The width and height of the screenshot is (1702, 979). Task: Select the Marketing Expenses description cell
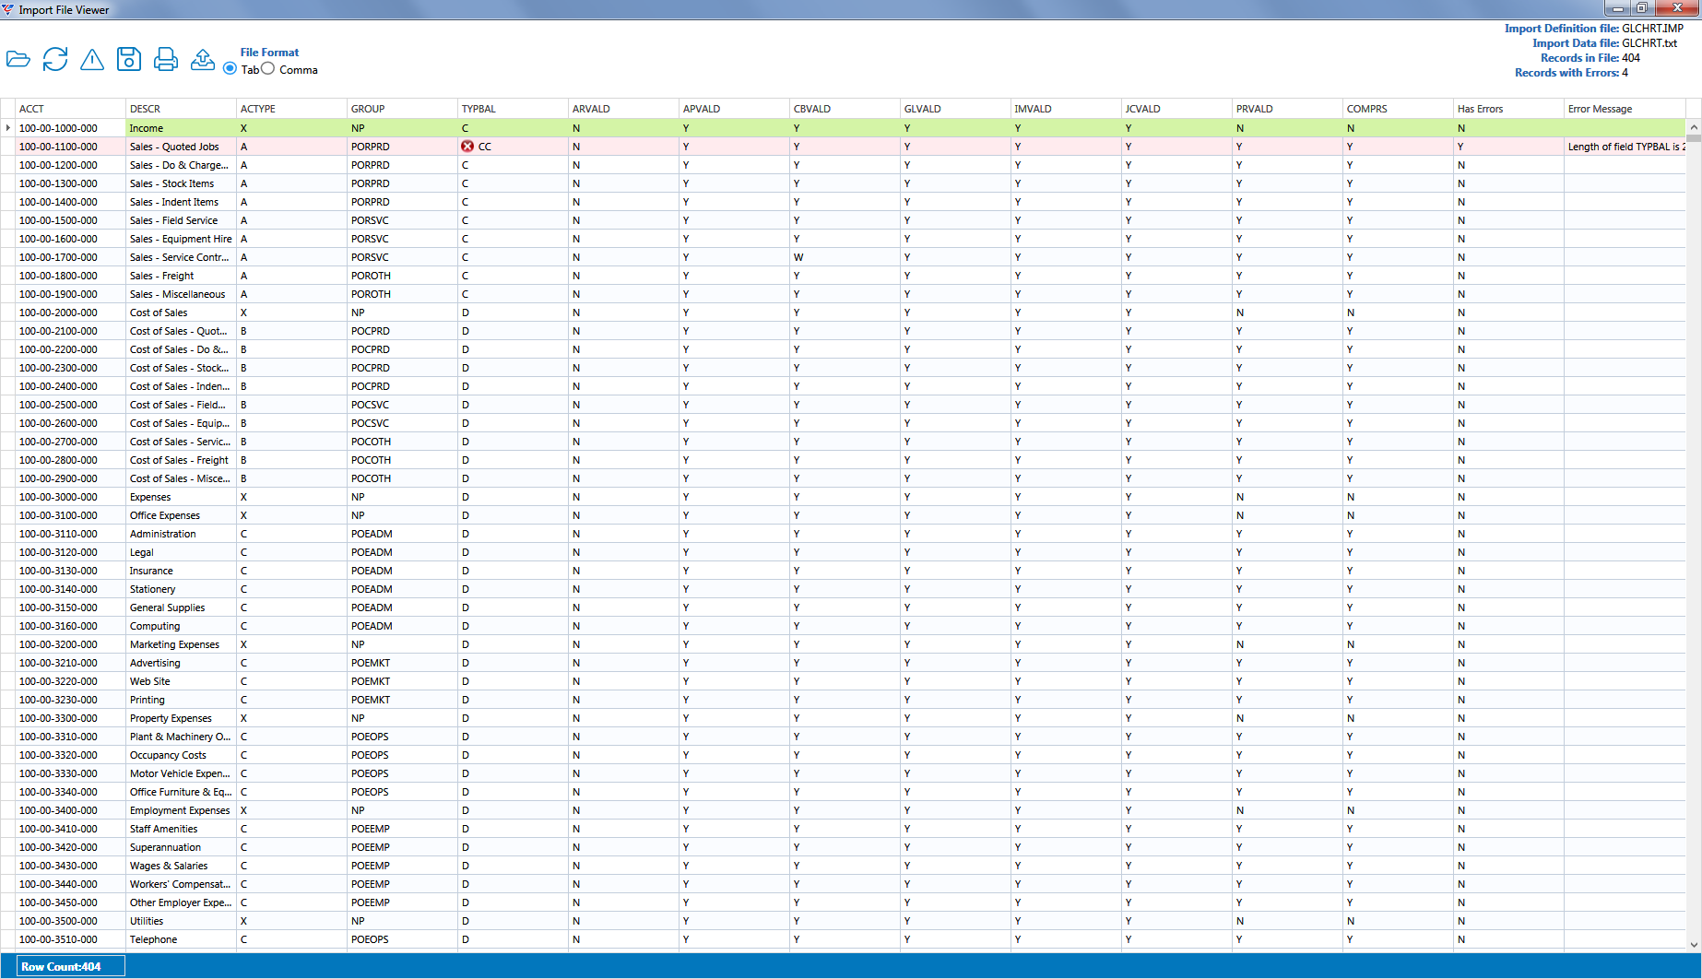pyautogui.click(x=181, y=644)
